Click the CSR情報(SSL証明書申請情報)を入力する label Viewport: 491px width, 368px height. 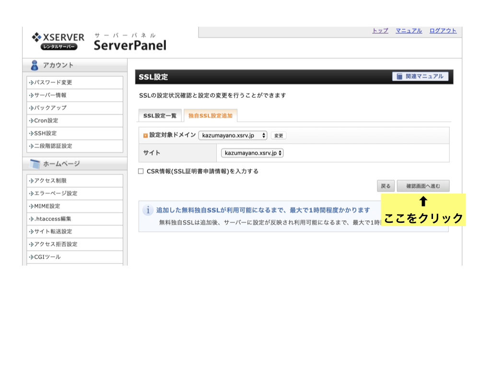click(203, 171)
